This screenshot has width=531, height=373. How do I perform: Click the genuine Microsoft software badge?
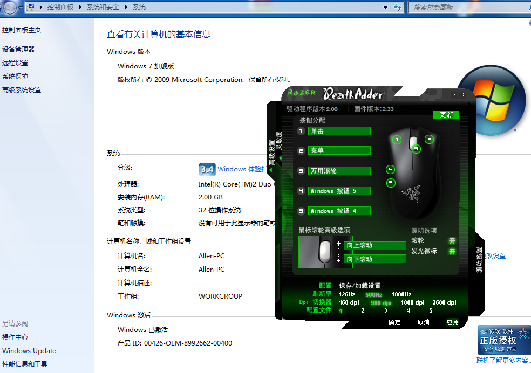(x=504, y=340)
